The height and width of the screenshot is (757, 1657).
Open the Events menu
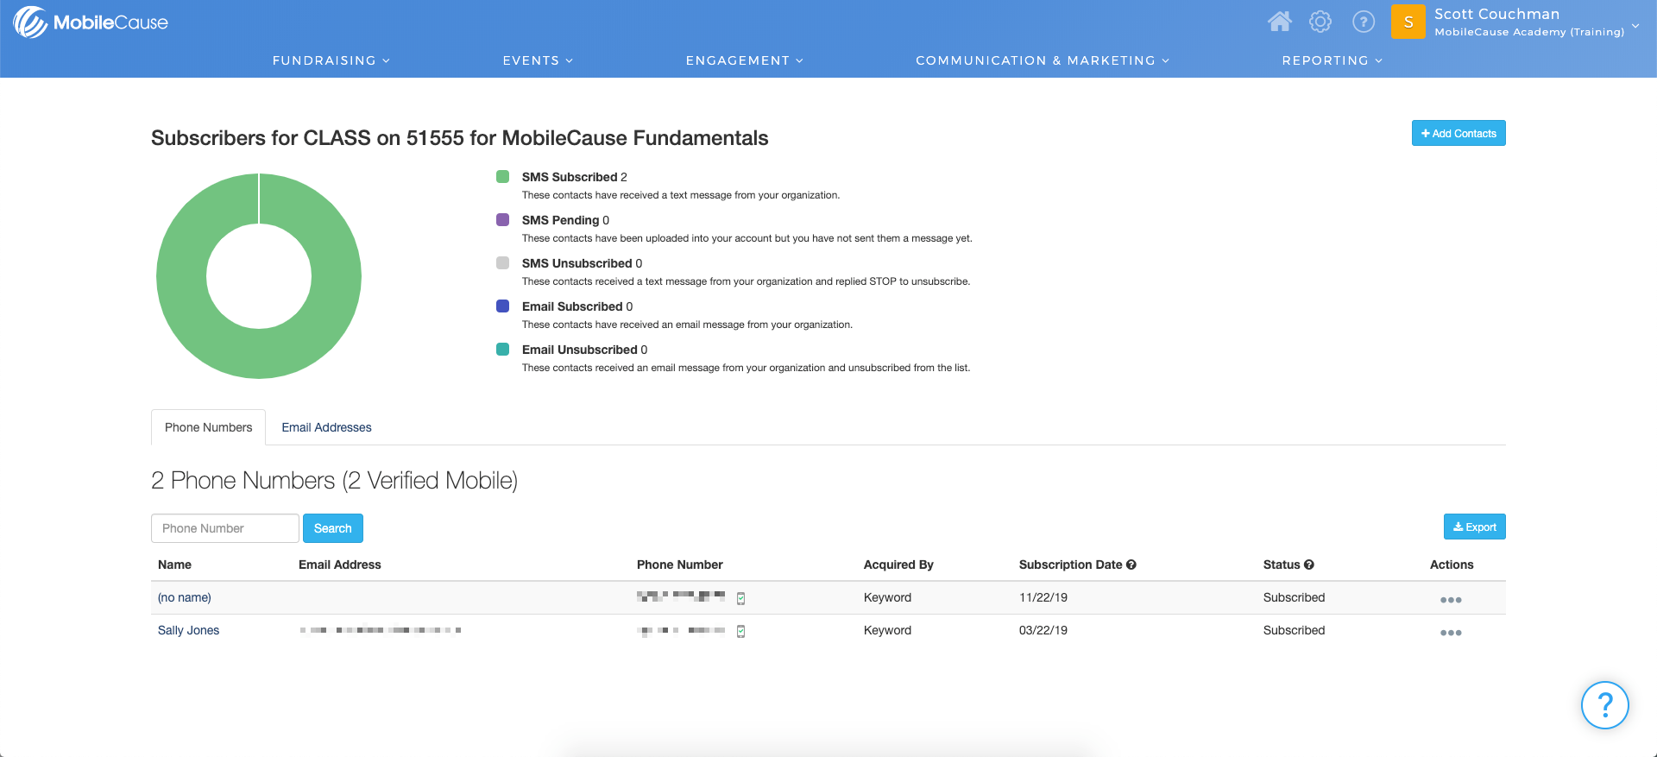[x=538, y=60]
